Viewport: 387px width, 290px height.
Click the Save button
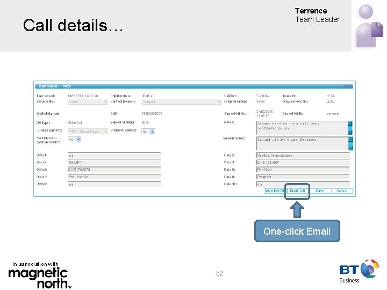point(320,191)
